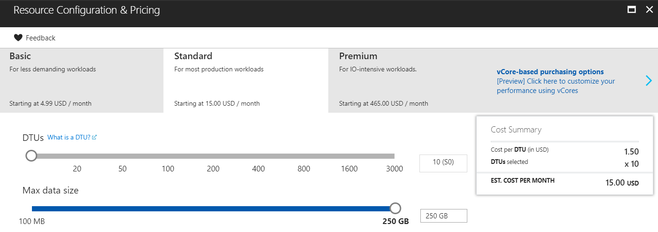Maximize the Resource Configuration blade
Viewport: 658px width, 232px height.
632,10
